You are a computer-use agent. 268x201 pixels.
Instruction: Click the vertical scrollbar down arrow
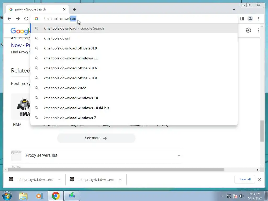tap(262, 165)
